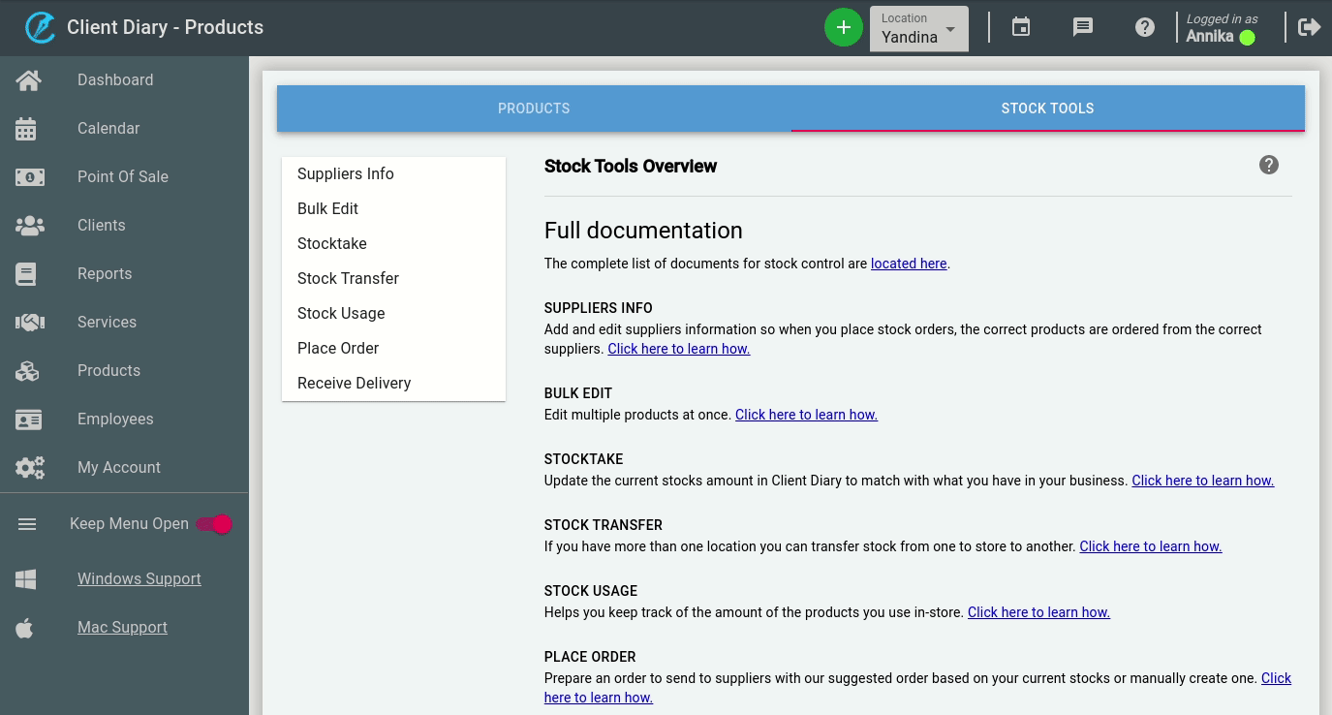
Task: Select Bulk Edit in stock tools list
Action: pos(393,209)
